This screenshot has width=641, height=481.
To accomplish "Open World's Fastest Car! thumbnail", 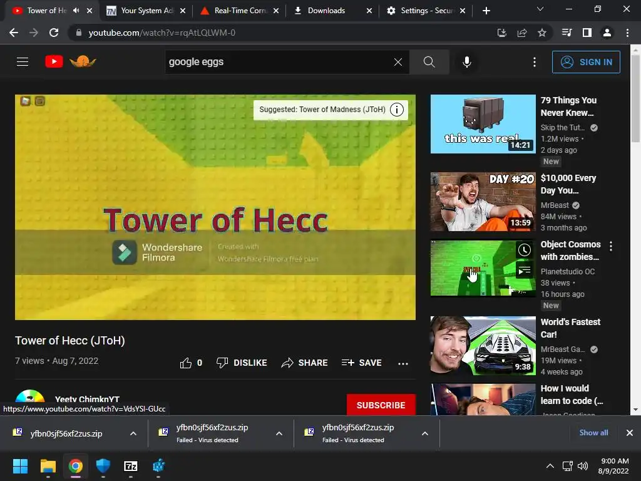I will (483, 346).
